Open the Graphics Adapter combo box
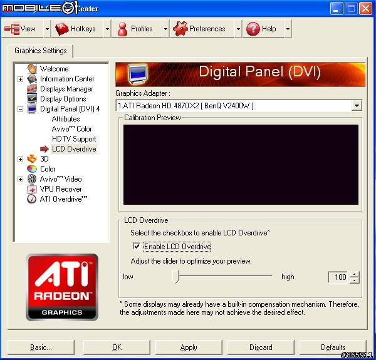Screen dimensions: 376x360 pyautogui.click(x=239, y=106)
